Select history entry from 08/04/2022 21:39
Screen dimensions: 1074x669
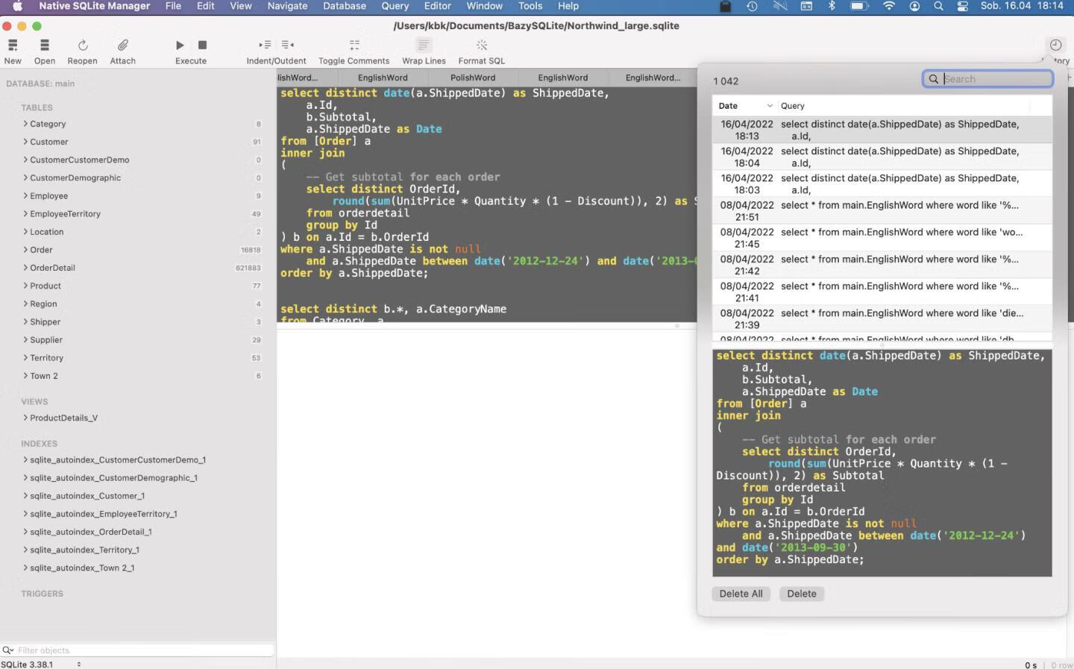(882, 318)
